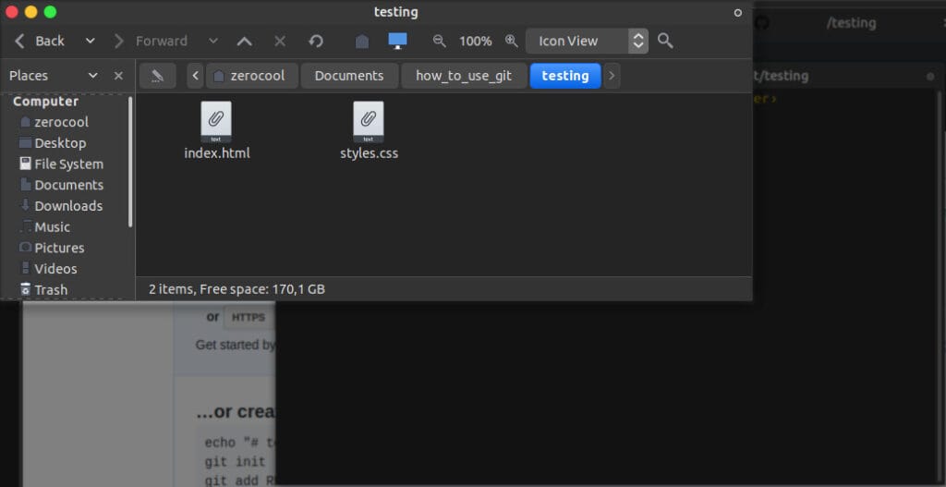The width and height of the screenshot is (946, 487).
Task: Open the Home folder via the toolbar icon
Action: (x=362, y=41)
